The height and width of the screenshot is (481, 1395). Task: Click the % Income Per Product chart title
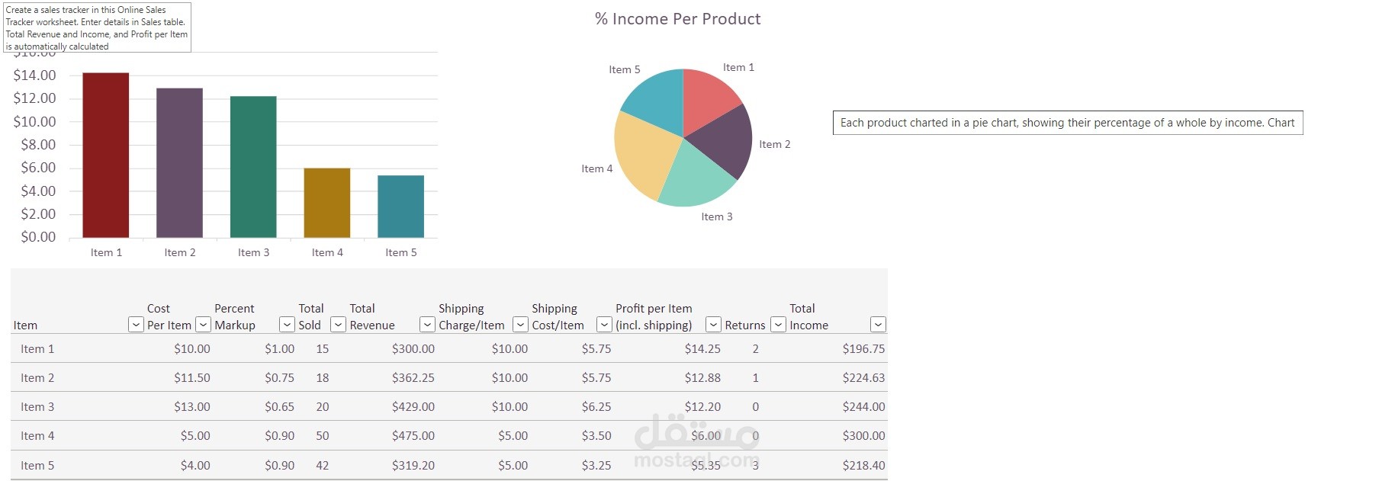(x=677, y=18)
